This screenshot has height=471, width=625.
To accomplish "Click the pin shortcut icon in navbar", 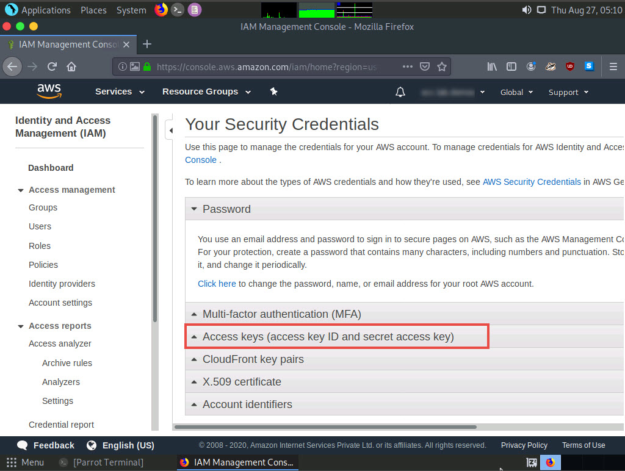I will 274,92.
